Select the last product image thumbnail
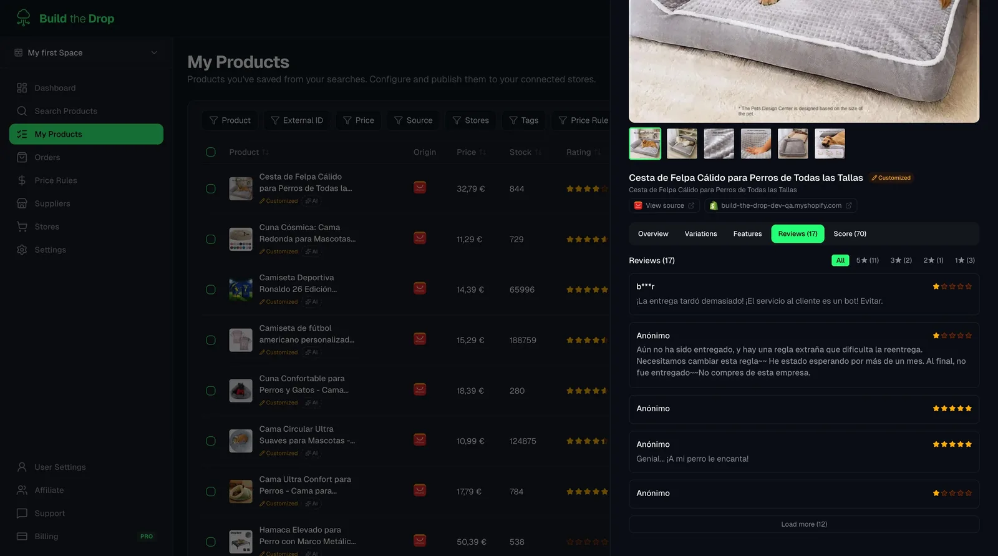The width and height of the screenshot is (998, 556). [830, 144]
